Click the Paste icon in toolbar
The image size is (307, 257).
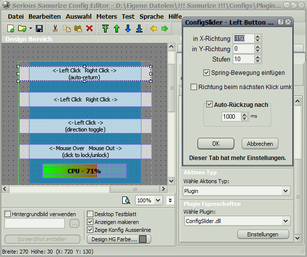[x=78, y=29]
